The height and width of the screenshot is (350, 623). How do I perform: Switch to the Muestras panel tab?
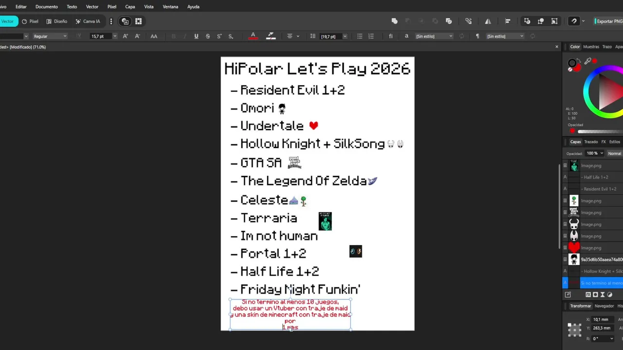pos(591,47)
